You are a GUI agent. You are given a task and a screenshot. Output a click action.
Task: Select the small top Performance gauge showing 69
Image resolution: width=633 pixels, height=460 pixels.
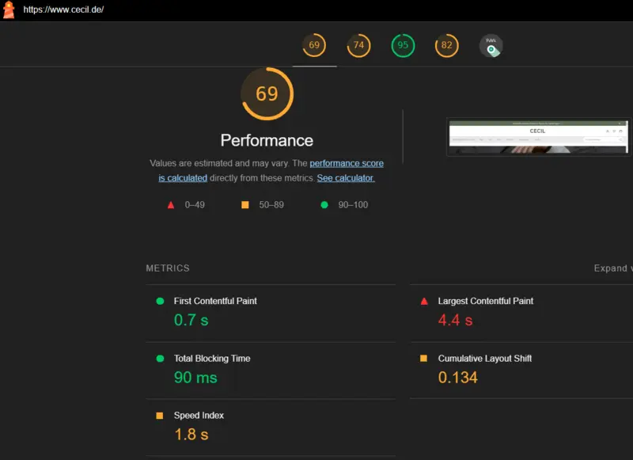tap(314, 46)
